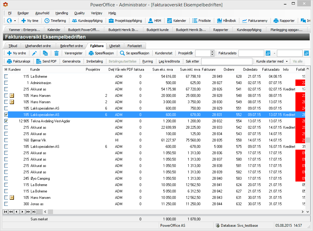Click the Lag kreditnota button

tap(169, 61)
